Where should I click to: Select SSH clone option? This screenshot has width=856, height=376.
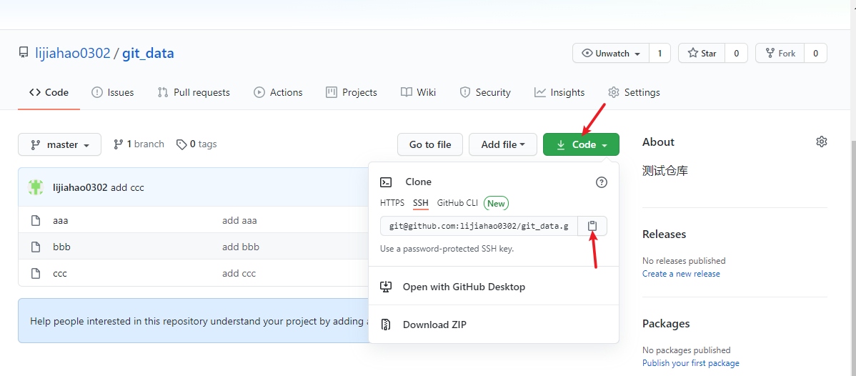click(420, 203)
